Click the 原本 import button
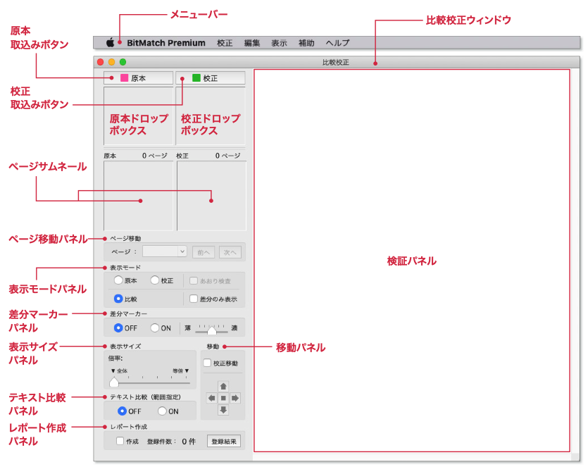 (x=139, y=78)
